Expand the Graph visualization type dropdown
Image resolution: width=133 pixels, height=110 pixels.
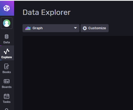coord(51,28)
